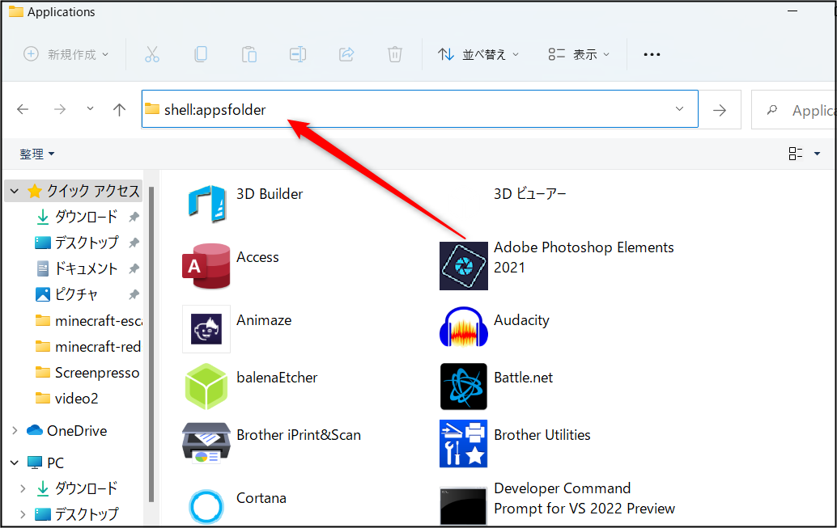This screenshot has width=837, height=528.
Task: Open the 表示 view menu
Action: click(579, 54)
